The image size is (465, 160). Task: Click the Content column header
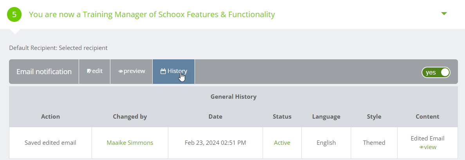427,117
